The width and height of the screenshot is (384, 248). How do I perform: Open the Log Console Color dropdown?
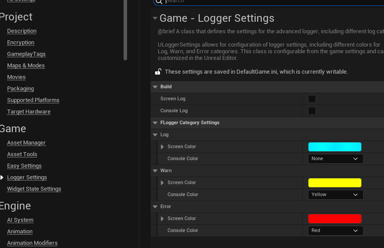tap(336, 159)
